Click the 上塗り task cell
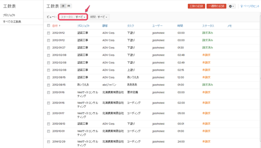261x148 pixels. 131,70
